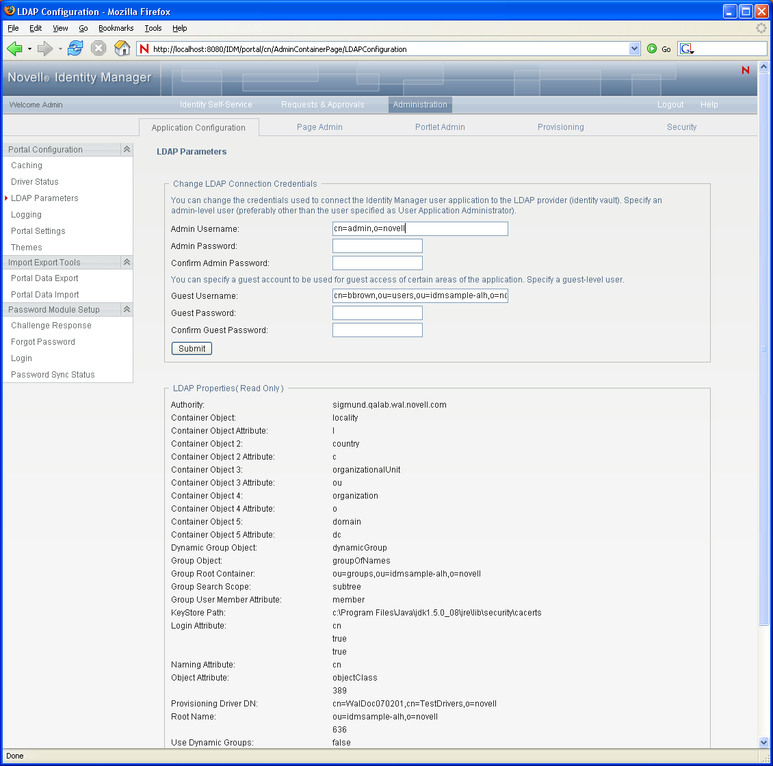
Task: Click the browser Forward arrow button
Action: click(x=44, y=49)
